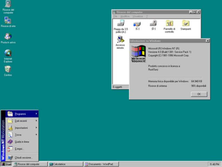Choose Esegui... from Start menu
The height and width of the screenshot is (167, 222).
click(22, 149)
